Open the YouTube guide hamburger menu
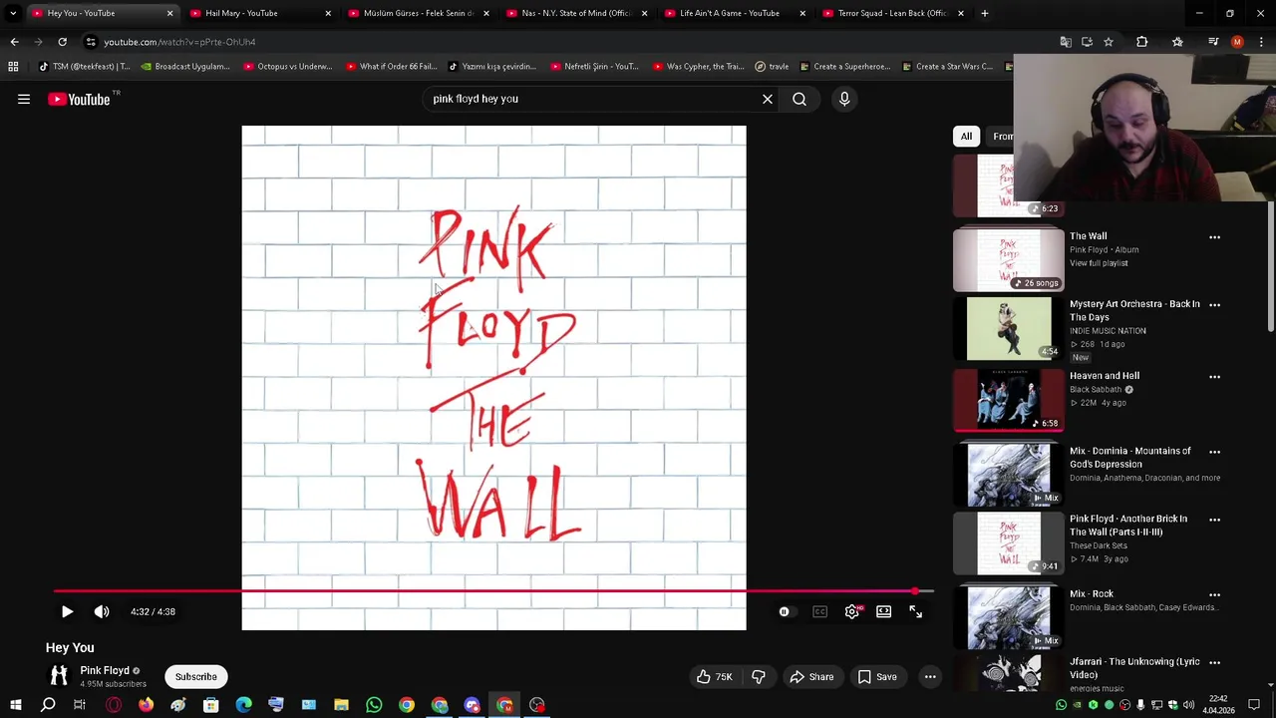The image size is (1276, 718). (x=24, y=99)
